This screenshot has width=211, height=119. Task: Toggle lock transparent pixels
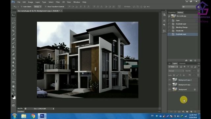click(174, 75)
